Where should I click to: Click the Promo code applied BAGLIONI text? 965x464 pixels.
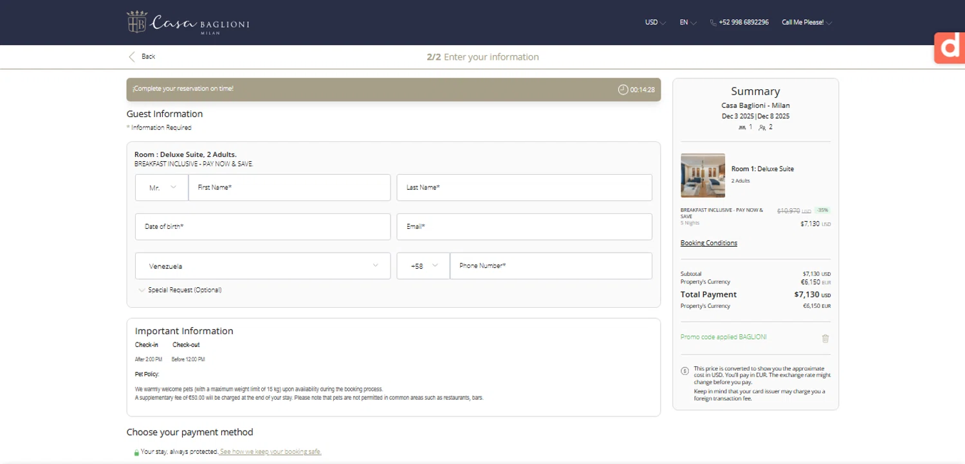coord(724,337)
